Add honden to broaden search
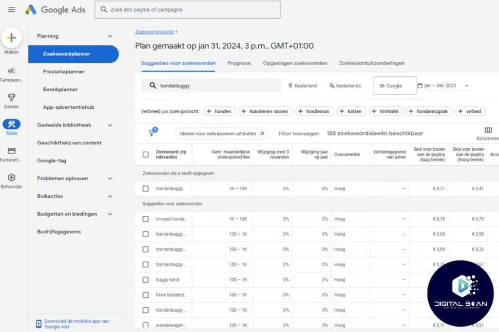499x332 pixels. coord(220,111)
